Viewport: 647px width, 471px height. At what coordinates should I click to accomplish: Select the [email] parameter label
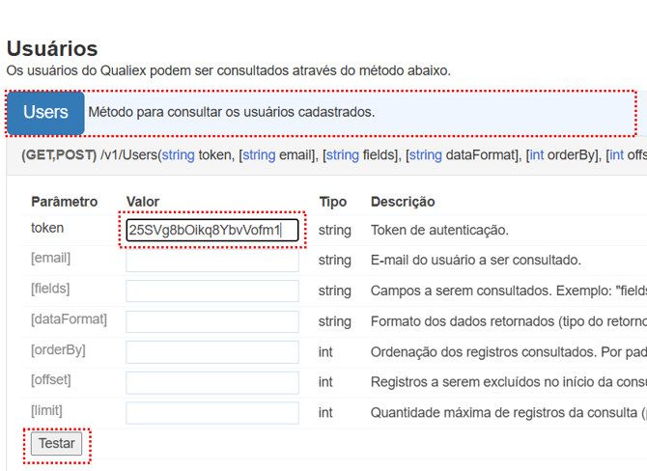50,259
